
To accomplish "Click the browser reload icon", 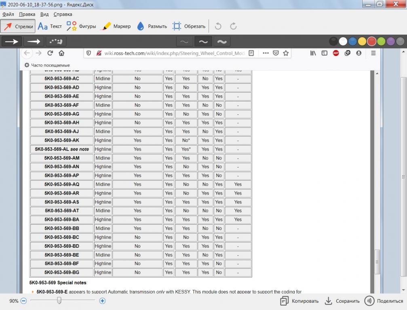I will (50, 53).
